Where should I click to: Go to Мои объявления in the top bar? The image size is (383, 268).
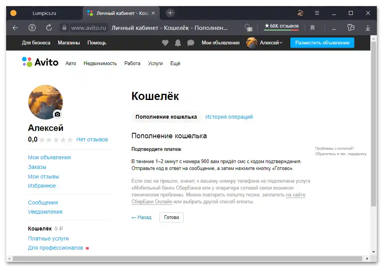(221, 43)
